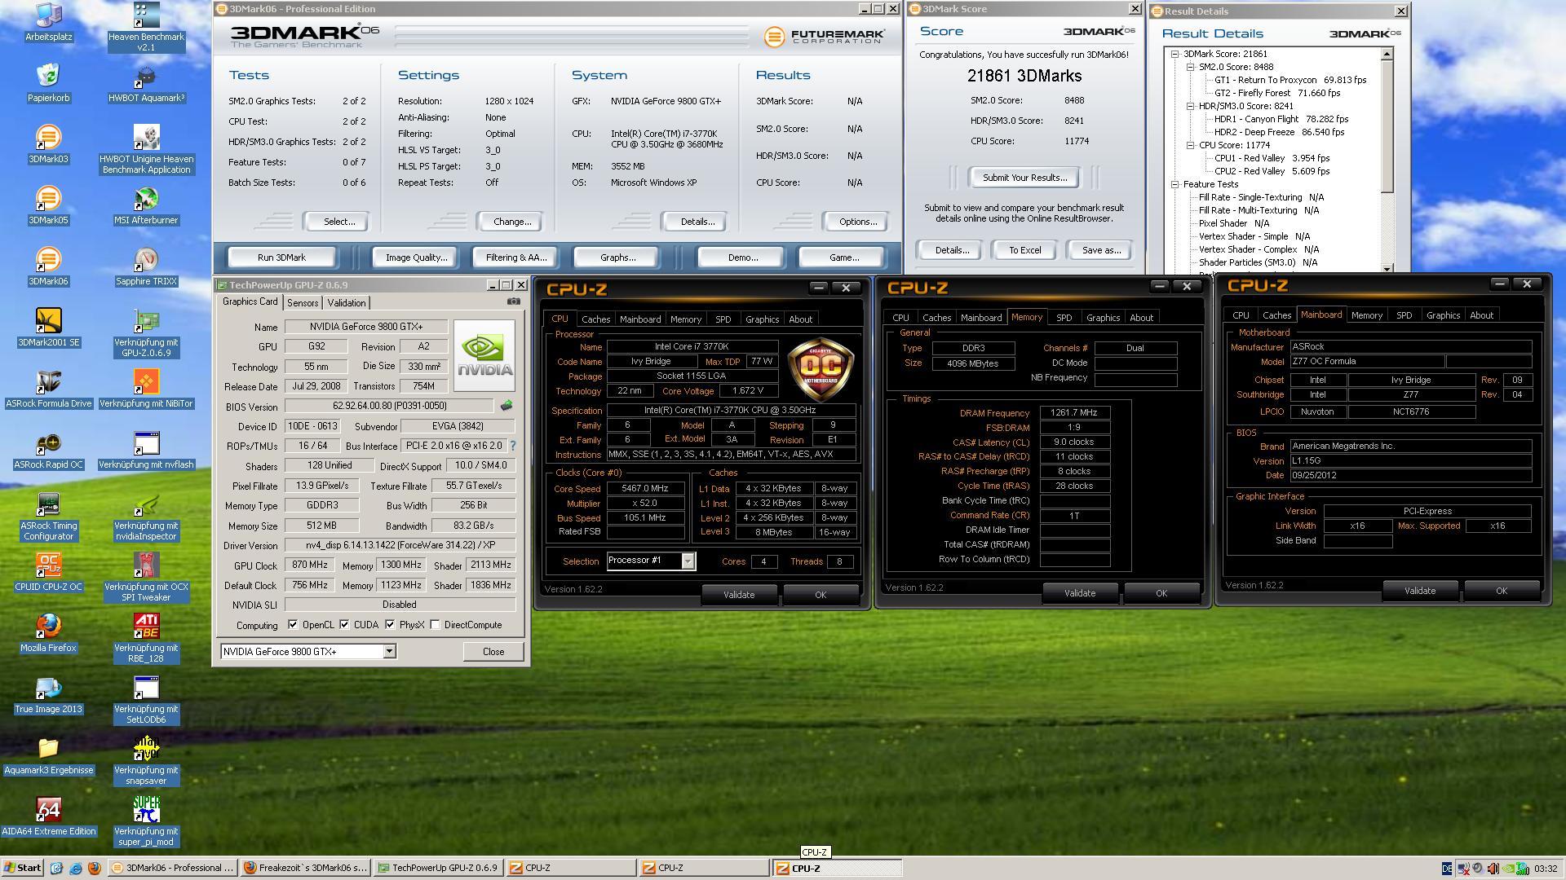Image resolution: width=1566 pixels, height=880 pixels.
Task: Click the bus interface question mark icon
Action: point(513,446)
